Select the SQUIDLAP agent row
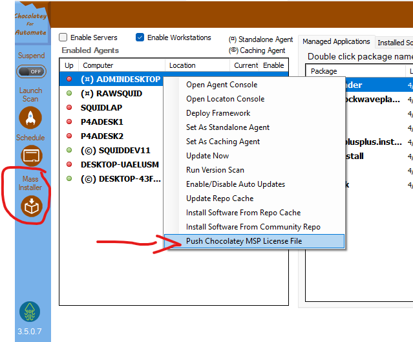 click(111, 107)
